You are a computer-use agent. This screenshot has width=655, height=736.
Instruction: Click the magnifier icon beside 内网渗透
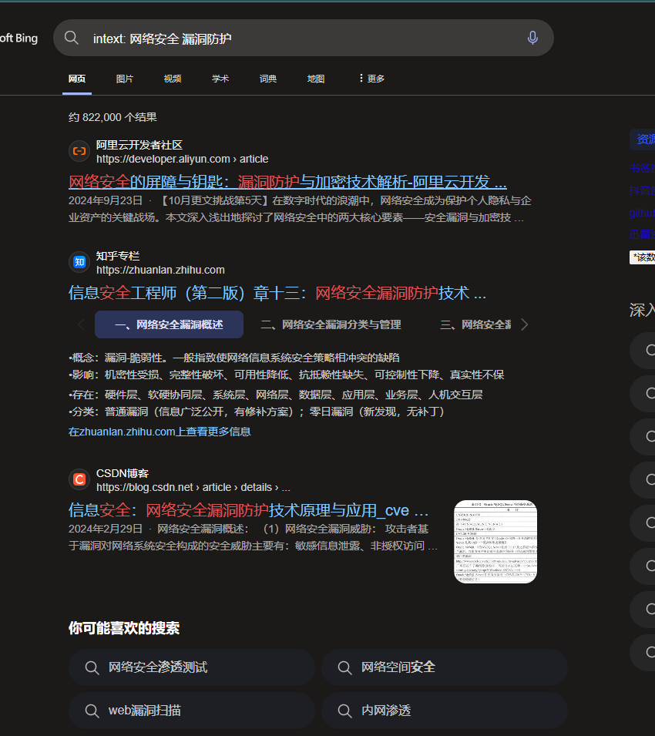tap(345, 711)
